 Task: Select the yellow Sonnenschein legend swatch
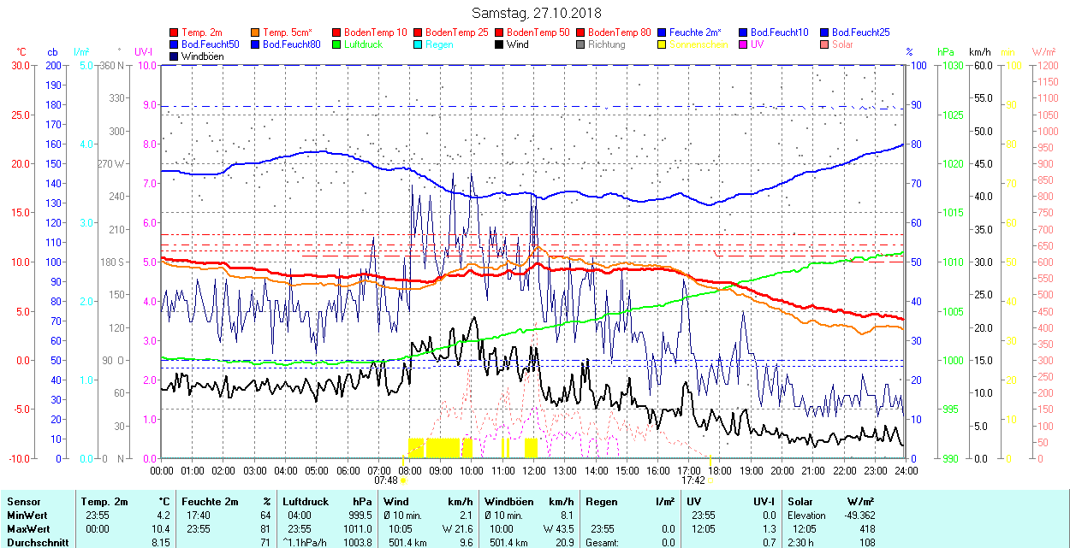click(x=663, y=44)
